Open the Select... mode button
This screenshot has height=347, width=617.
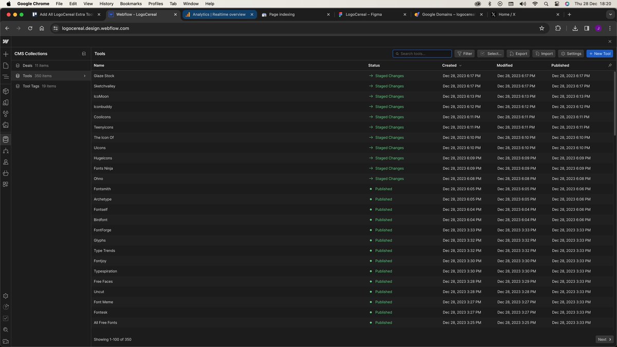[x=491, y=53]
